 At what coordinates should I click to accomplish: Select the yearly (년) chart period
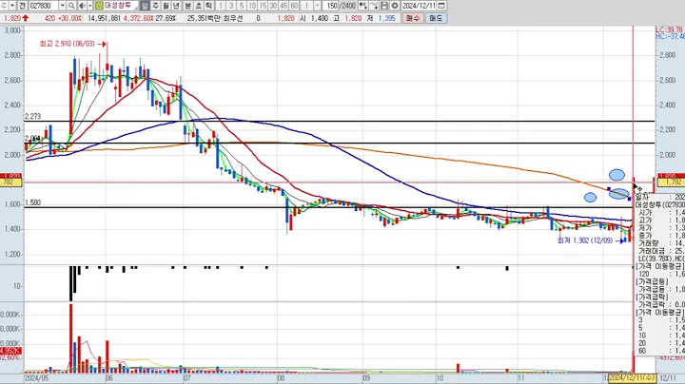pos(176,6)
